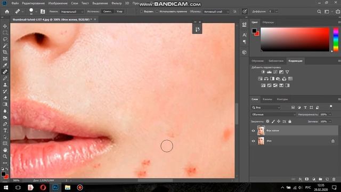Add a Black & White adjustment
Viewport: 341px width, 192px height.
click(x=272, y=79)
